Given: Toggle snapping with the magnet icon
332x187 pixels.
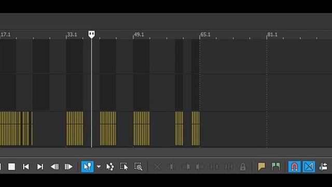Looking at the screenshot, I should click(x=295, y=167).
